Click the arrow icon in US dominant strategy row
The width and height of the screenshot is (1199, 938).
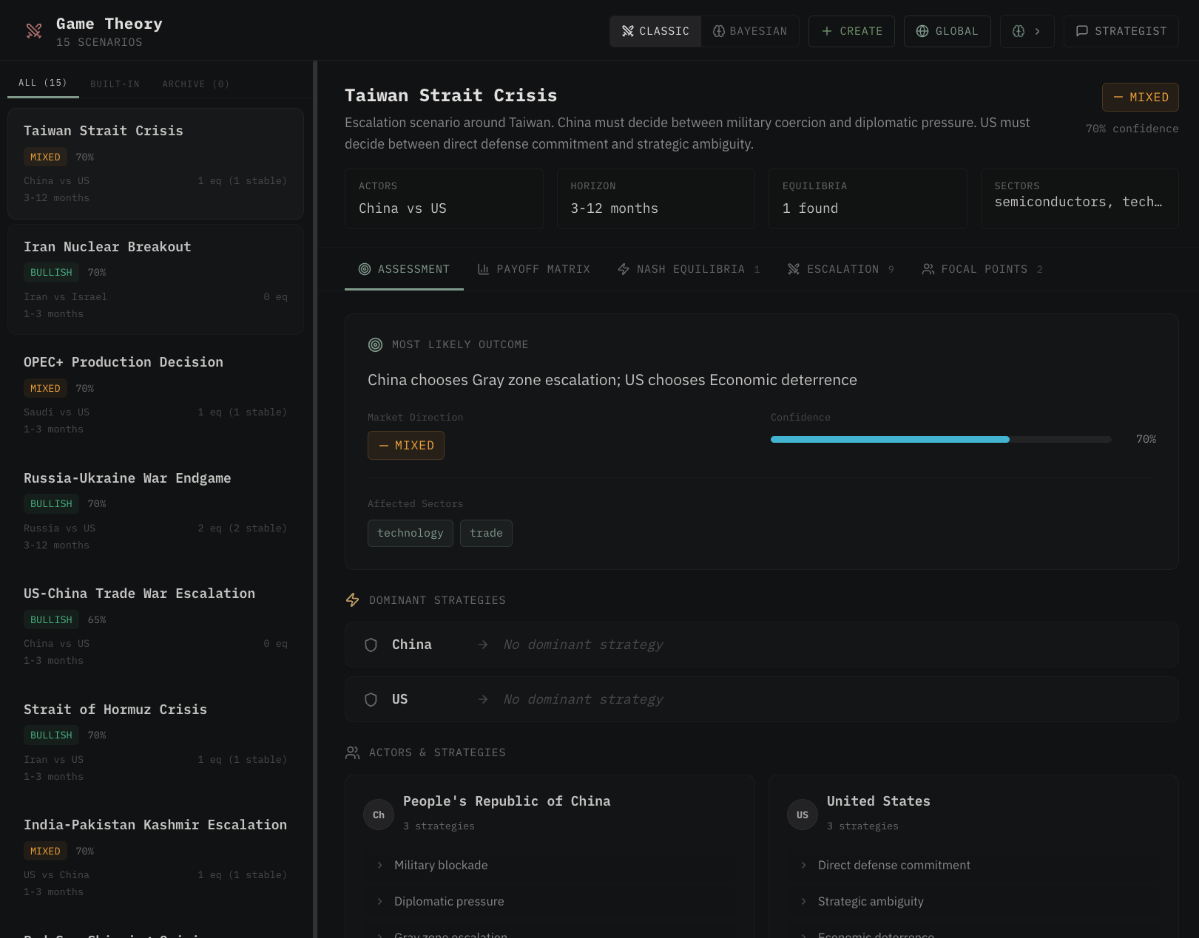coord(483,699)
